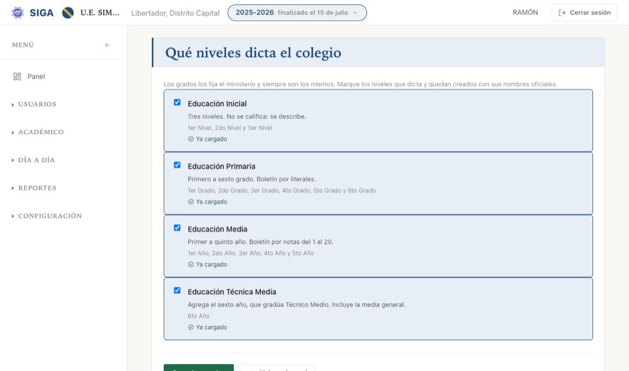Click the check icon under Educación Primaria

(x=191, y=202)
